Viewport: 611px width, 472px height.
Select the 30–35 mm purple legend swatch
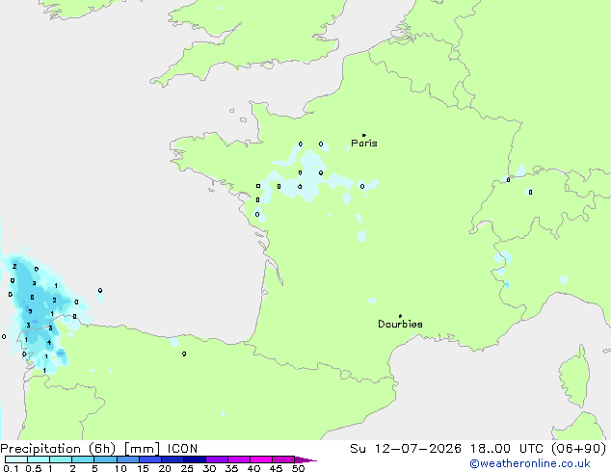217,459
